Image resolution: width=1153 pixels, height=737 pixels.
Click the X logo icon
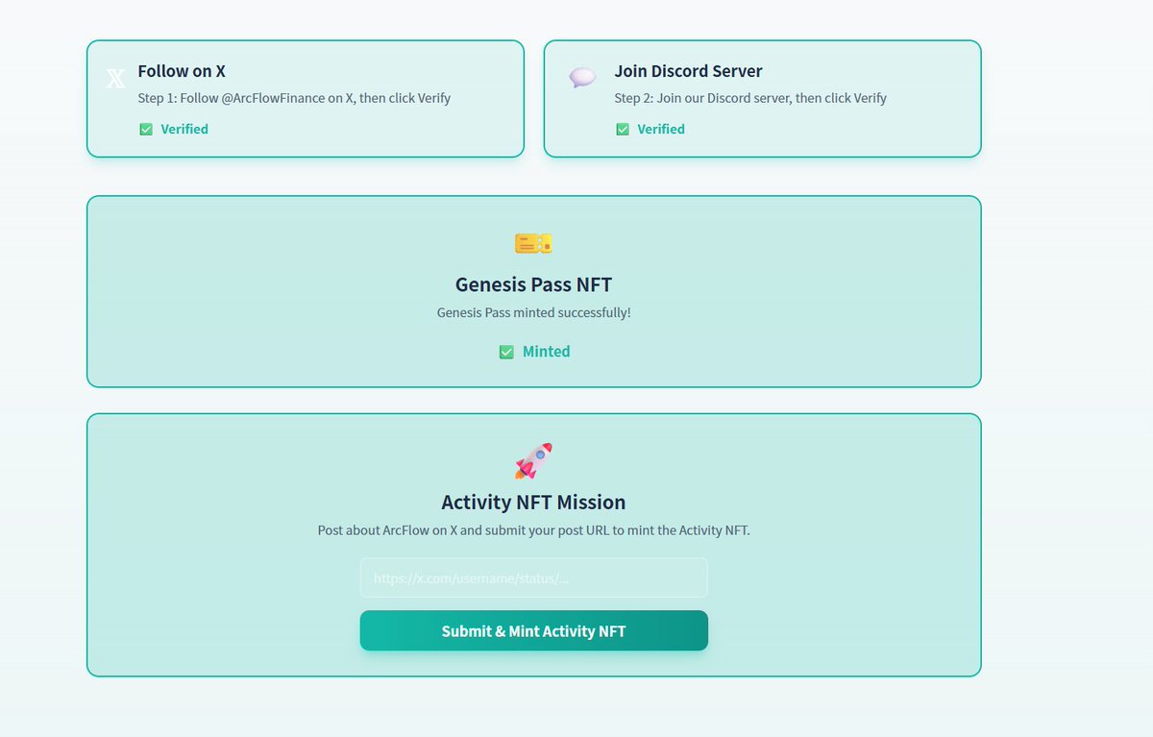(115, 79)
